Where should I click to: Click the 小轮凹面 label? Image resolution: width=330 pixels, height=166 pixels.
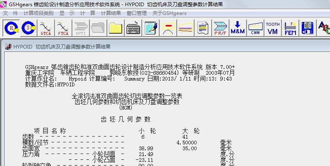pyautogui.click(x=104, y=154)
